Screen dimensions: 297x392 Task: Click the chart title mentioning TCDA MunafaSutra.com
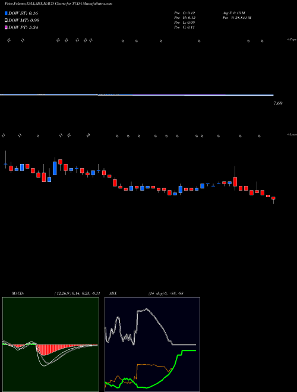[x=58, y=4]
